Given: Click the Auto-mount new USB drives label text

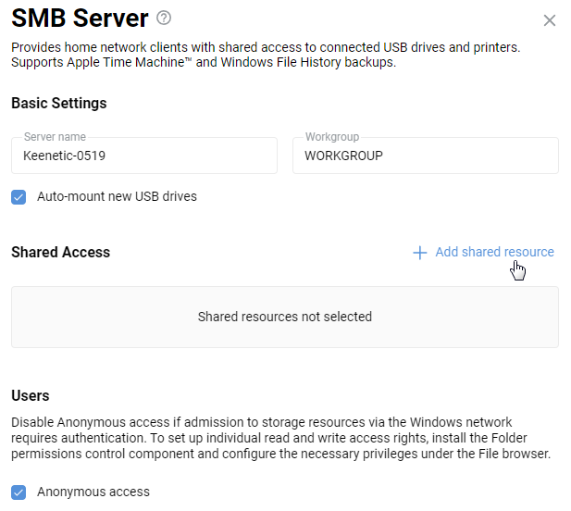Looking at the screenshot, I should (x=117, y=196).
